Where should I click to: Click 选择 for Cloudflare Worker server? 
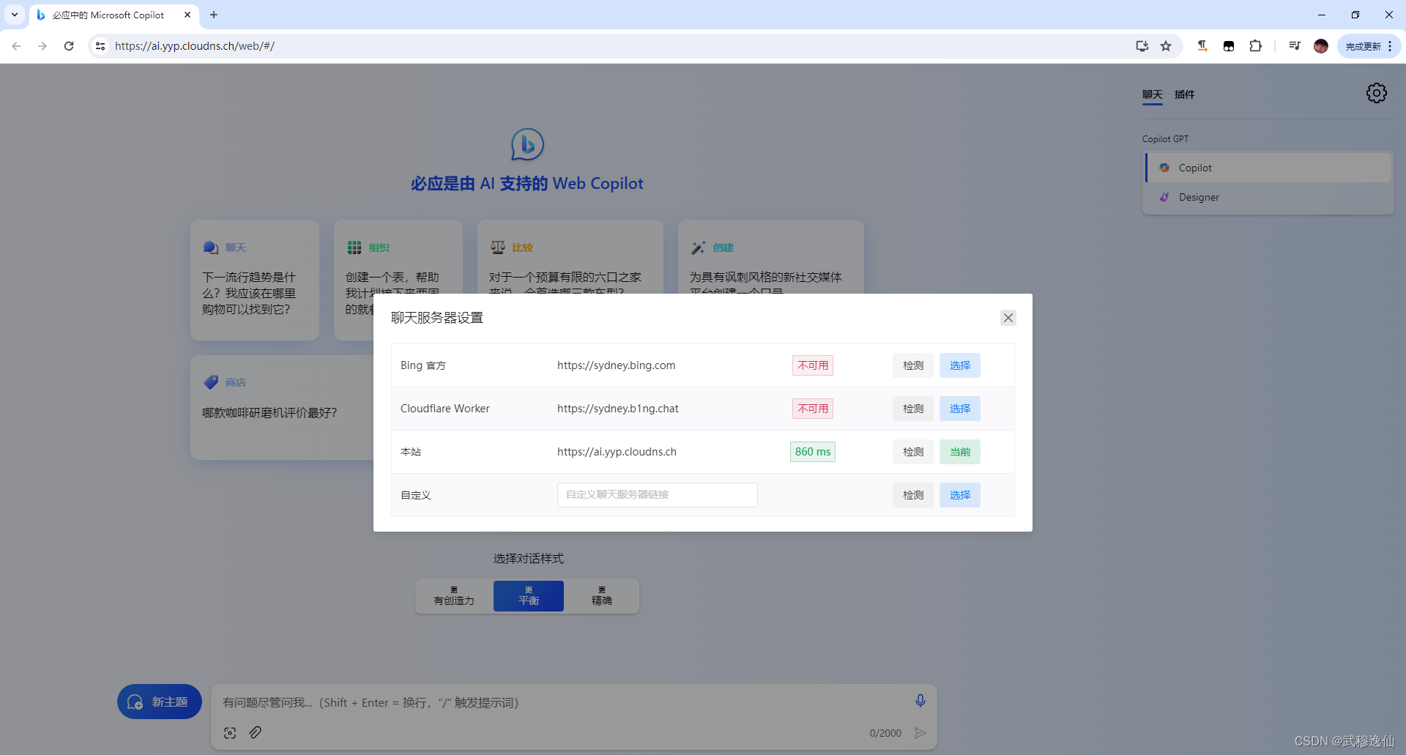(959, 408)
